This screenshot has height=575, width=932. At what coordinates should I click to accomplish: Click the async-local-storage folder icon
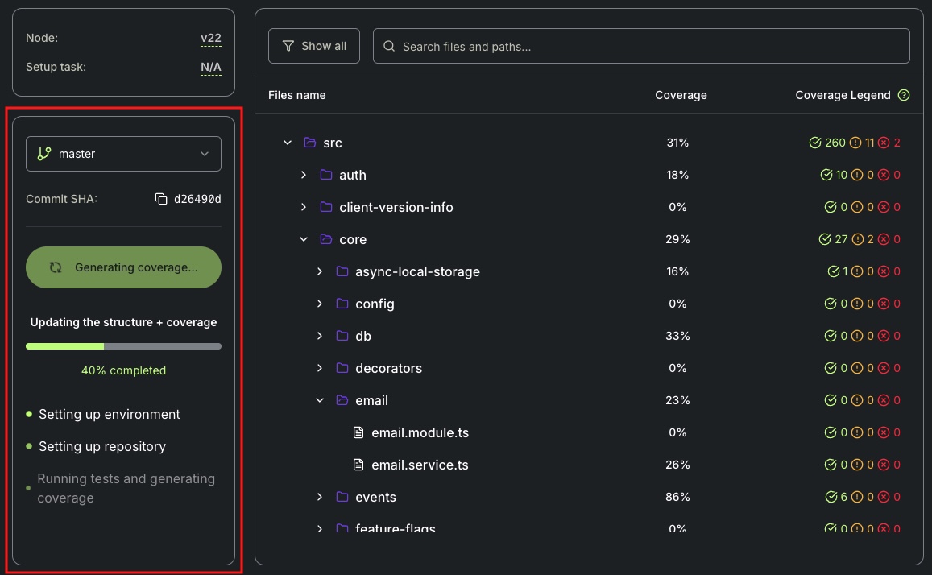click(342, 271)
